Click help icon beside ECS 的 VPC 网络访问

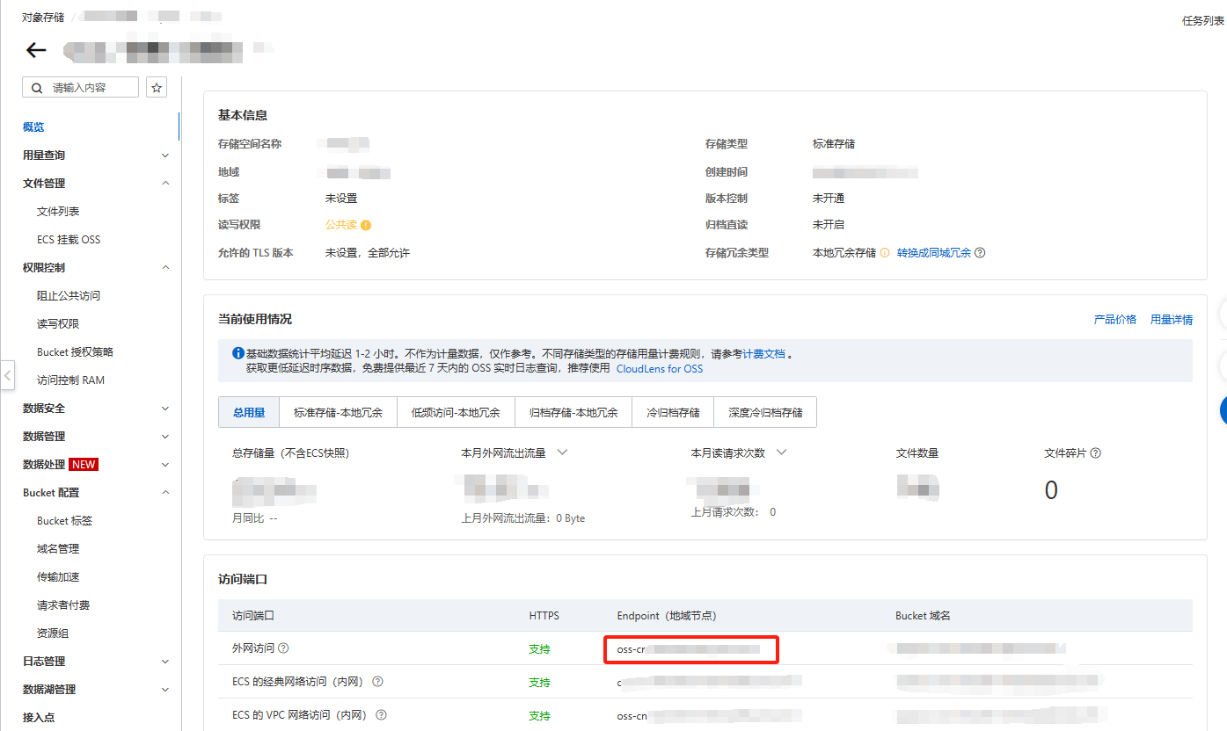381,715
